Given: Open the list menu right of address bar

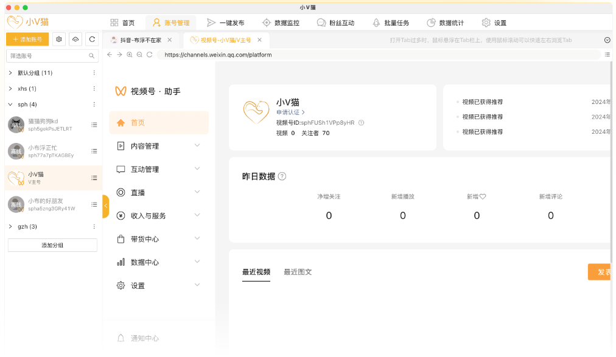Looking at the screenshot, I should [x=607, y=55].
